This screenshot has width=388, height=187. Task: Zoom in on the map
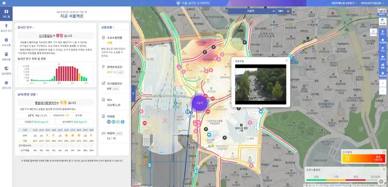383,84
